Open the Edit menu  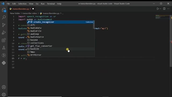click(14, 4)
